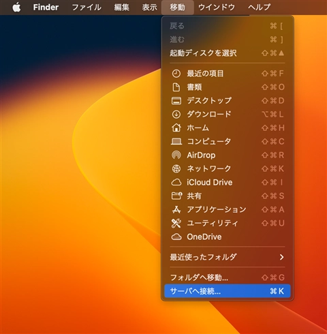The image size is (327, 334).
Task: Close the open 移動 menu
Action: click(177, 7)
